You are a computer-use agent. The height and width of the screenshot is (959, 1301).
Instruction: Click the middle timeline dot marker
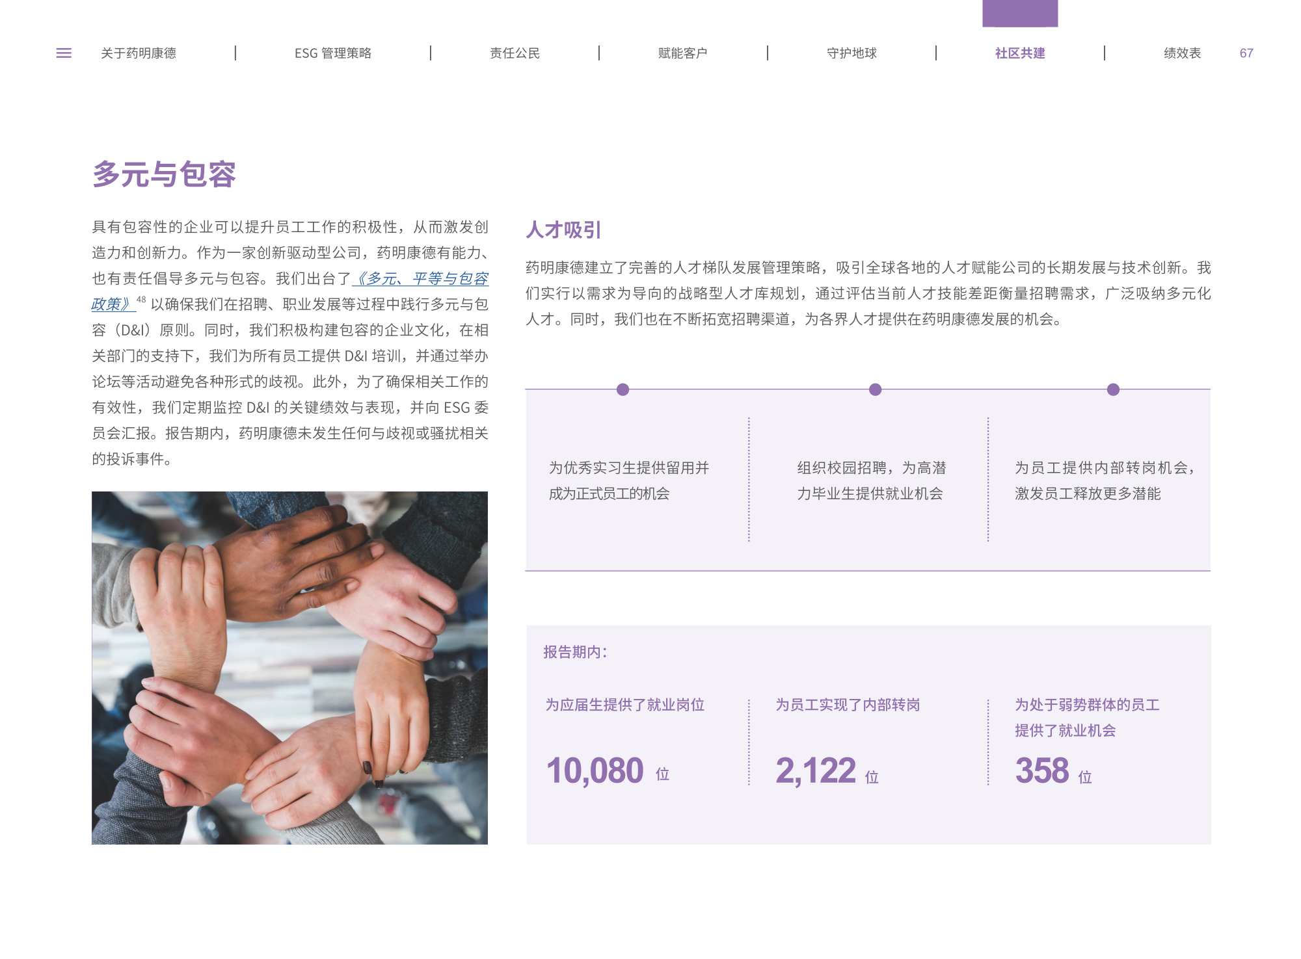click(x=875, y=389)
